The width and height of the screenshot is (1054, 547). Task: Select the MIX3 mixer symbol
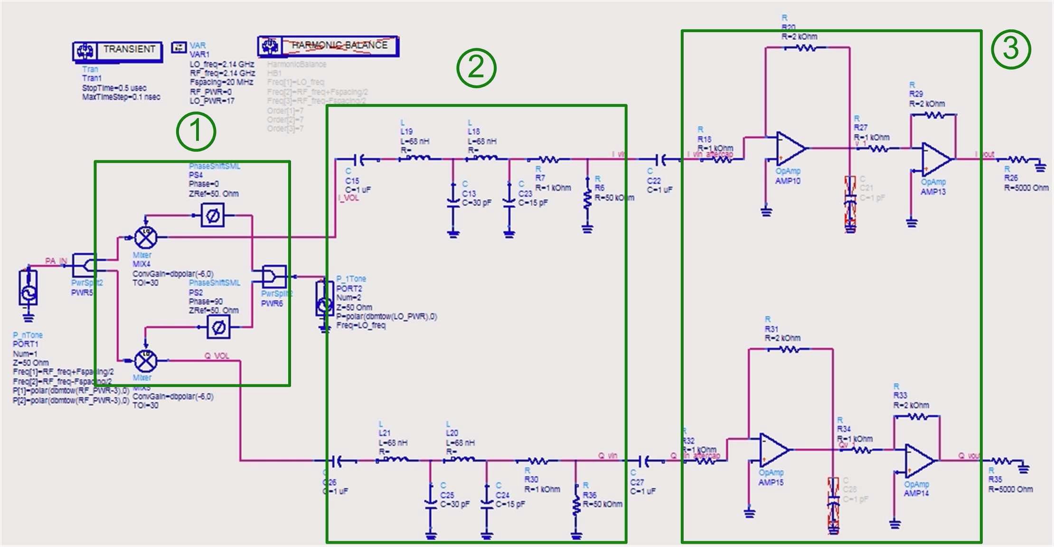click(x=145, y=361)
